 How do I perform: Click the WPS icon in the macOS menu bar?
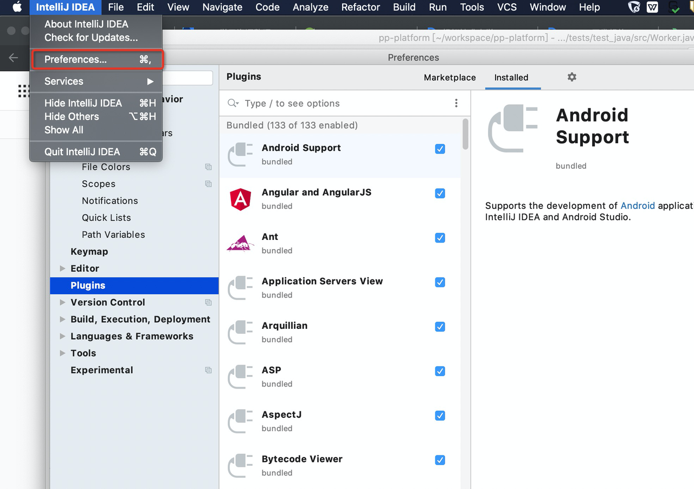pos(653,7)
